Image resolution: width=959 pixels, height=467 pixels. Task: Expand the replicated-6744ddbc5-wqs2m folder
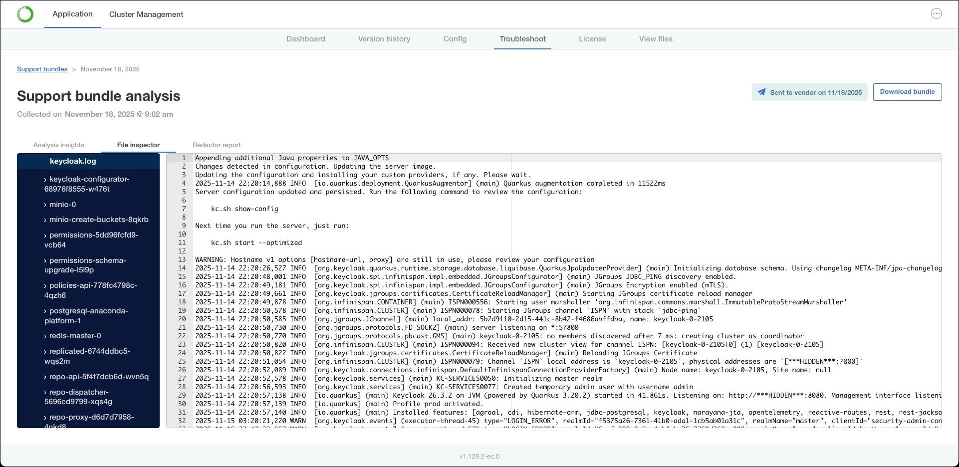click(89, 356)
